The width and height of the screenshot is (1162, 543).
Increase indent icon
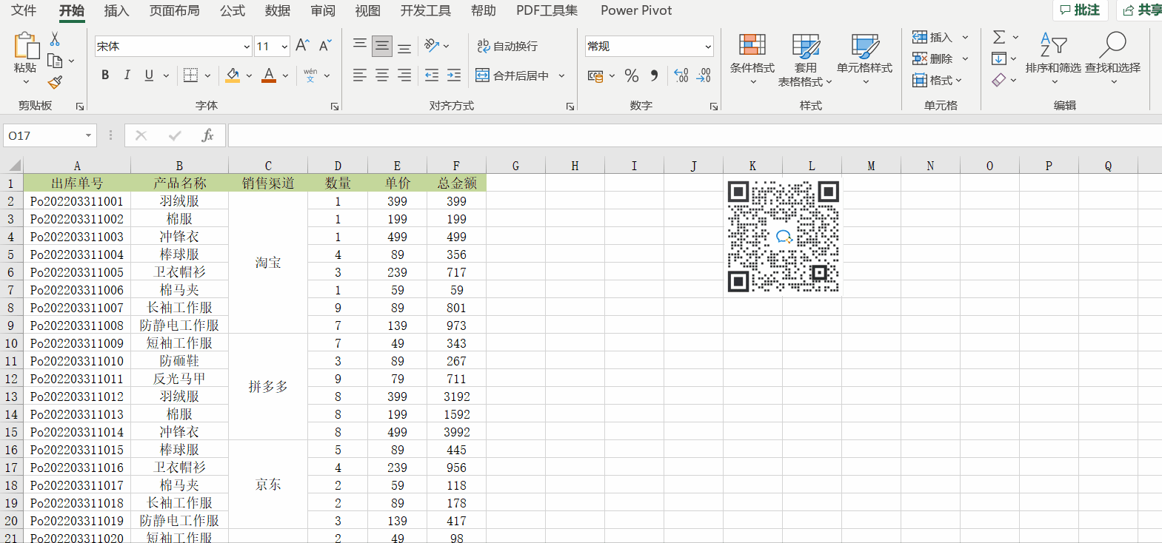pyautogui.click(x=454, y=75)
